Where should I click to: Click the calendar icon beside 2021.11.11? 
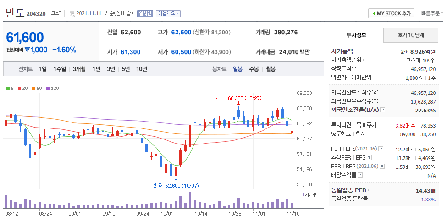click(72, 14)
